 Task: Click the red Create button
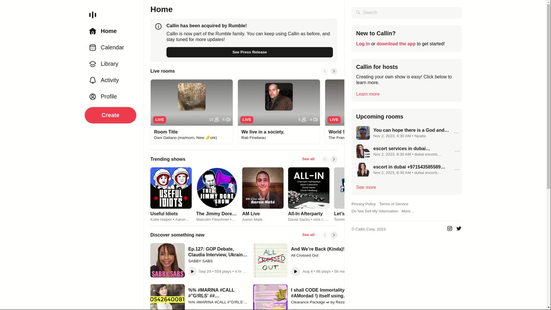(110, 115)
